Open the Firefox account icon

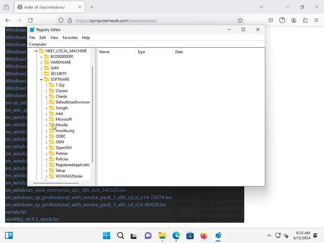tap(294, 20)
